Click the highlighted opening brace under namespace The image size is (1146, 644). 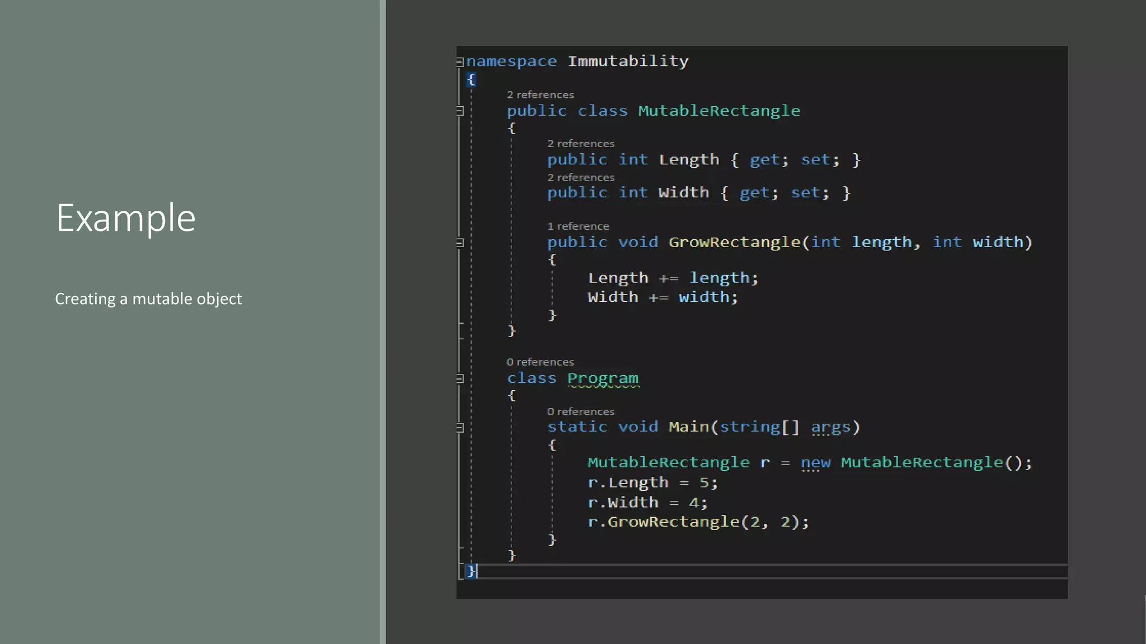click(471, 79)
